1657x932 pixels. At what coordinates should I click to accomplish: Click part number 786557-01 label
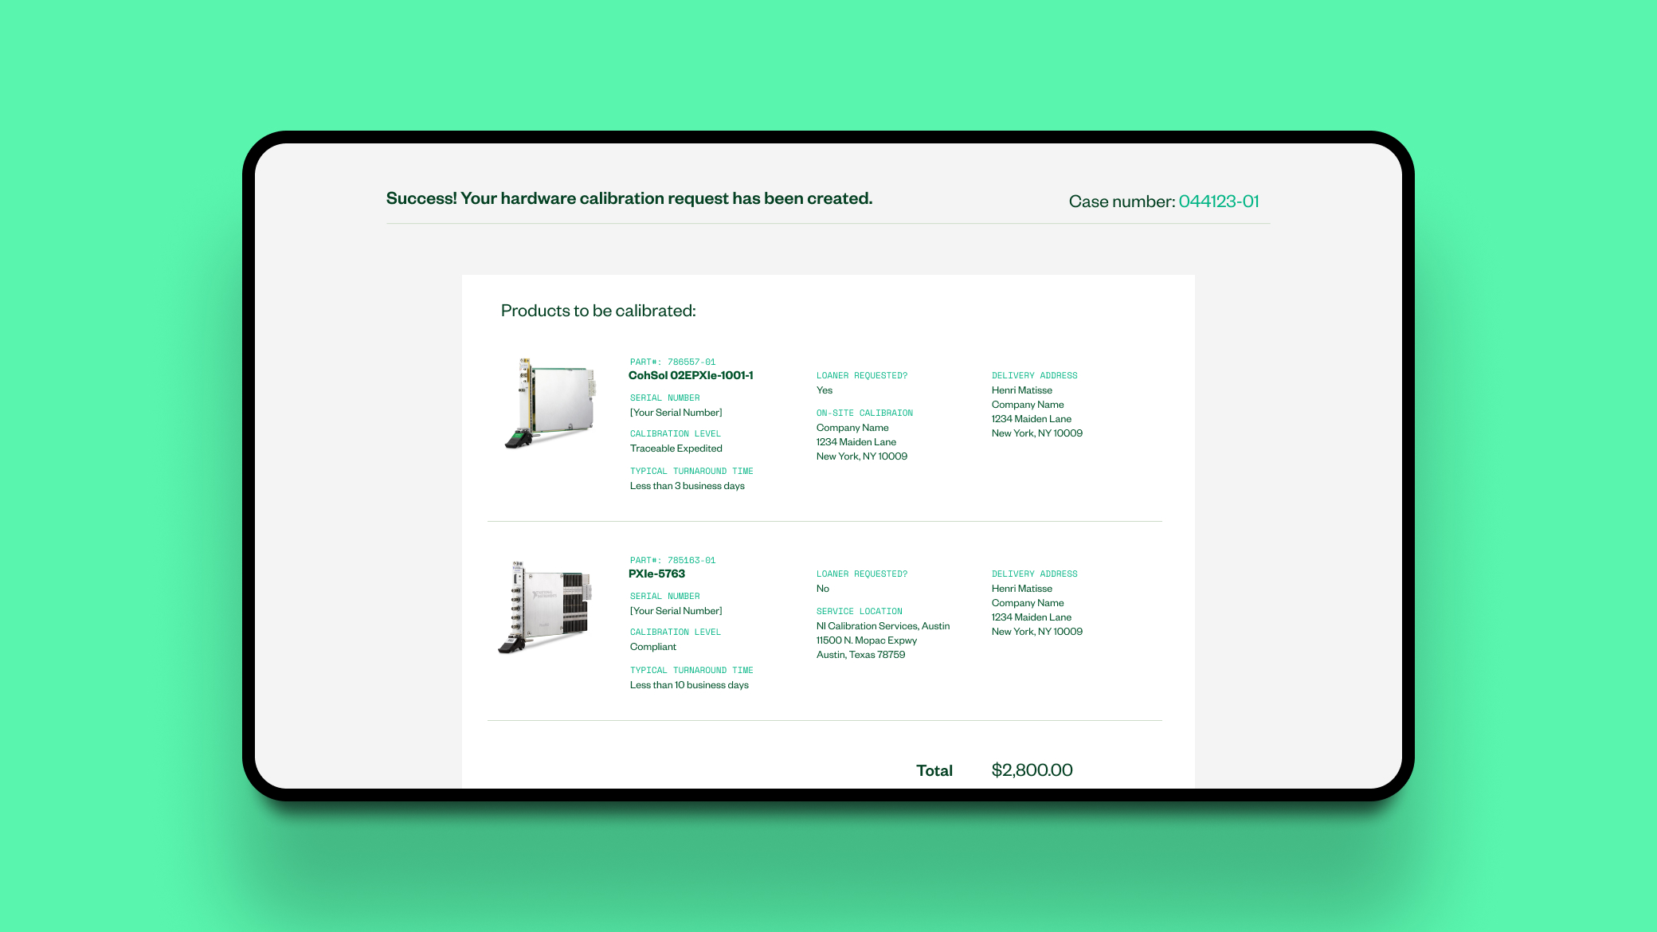tap(672, 362)
